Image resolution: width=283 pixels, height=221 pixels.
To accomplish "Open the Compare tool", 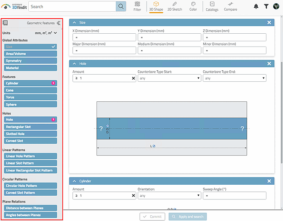I will (230, 6).
